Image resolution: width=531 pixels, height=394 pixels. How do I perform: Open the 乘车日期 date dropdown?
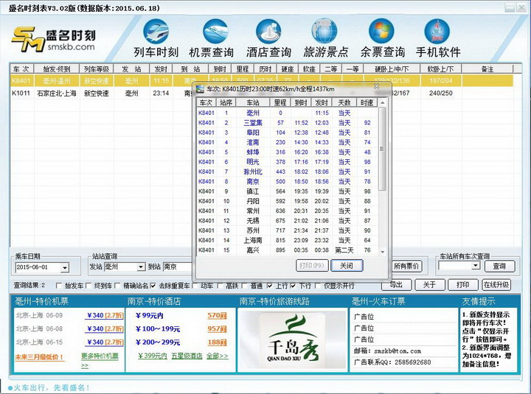(x=65, y=267)
